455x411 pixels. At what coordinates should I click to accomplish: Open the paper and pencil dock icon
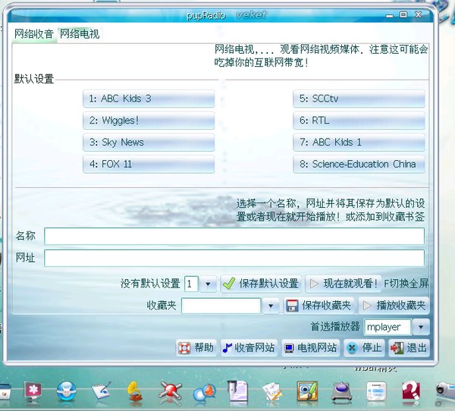[272, 392]
